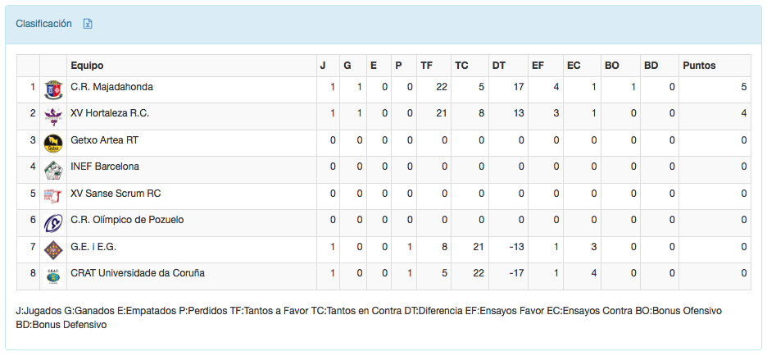Click Majadahonda's EF value of 4
Image resolution: width=767 pixels, height=356 pixels.
[556, 87]
